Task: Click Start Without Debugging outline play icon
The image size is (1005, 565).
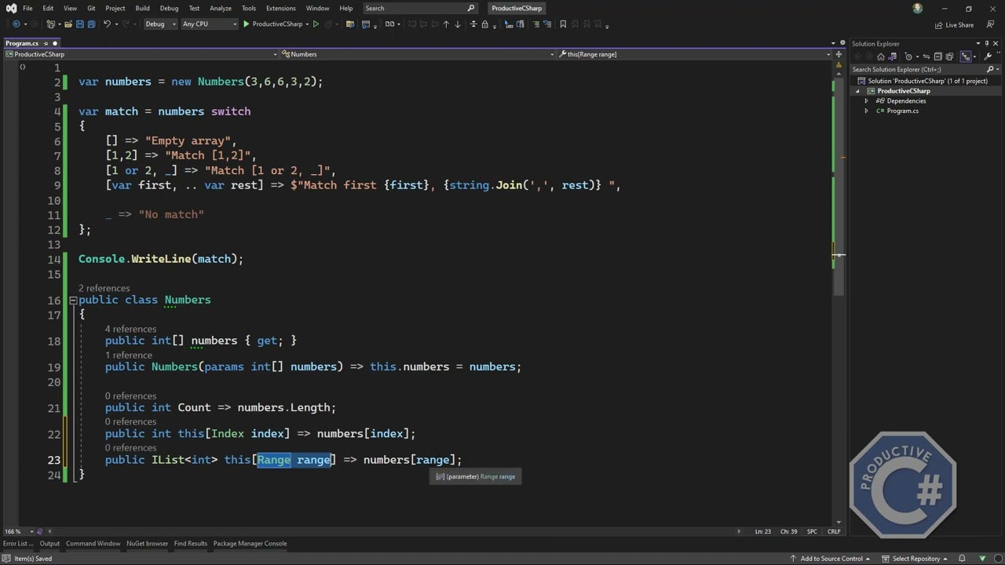Action: [x=316, y=24]
